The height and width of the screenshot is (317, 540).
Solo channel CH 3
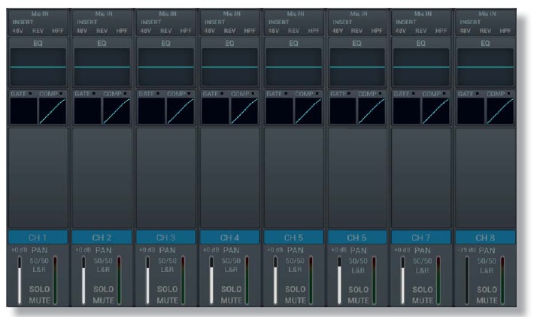168,289
